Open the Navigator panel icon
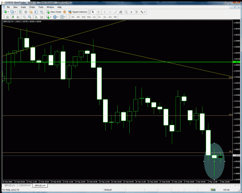 (x=31, y=12)
